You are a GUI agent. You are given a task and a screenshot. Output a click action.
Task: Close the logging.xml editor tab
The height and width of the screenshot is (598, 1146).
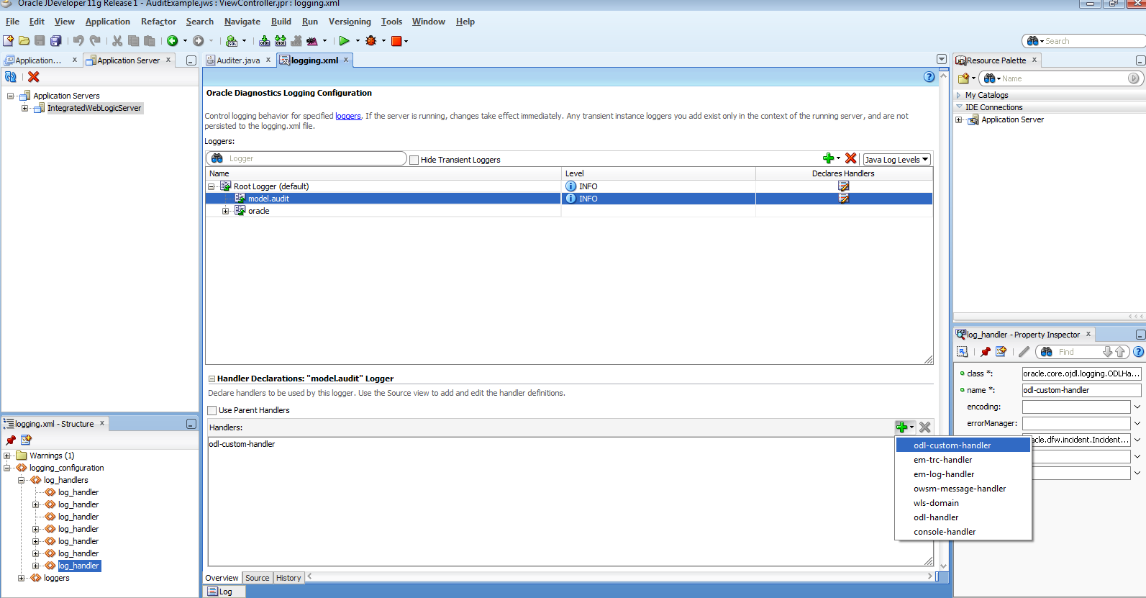346,60
